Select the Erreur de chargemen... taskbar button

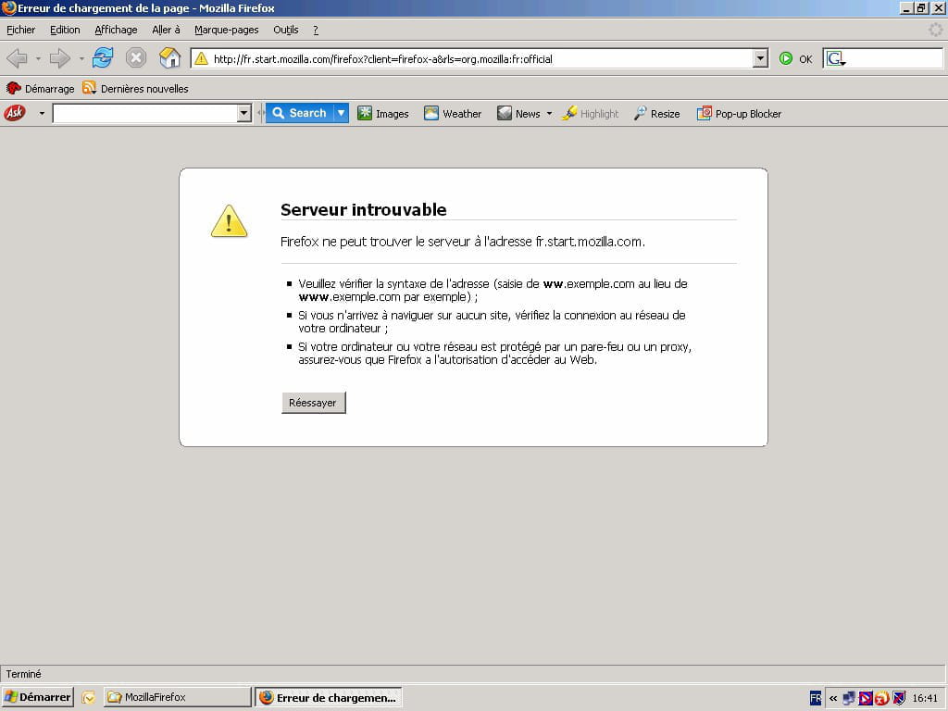pos(329,697)
